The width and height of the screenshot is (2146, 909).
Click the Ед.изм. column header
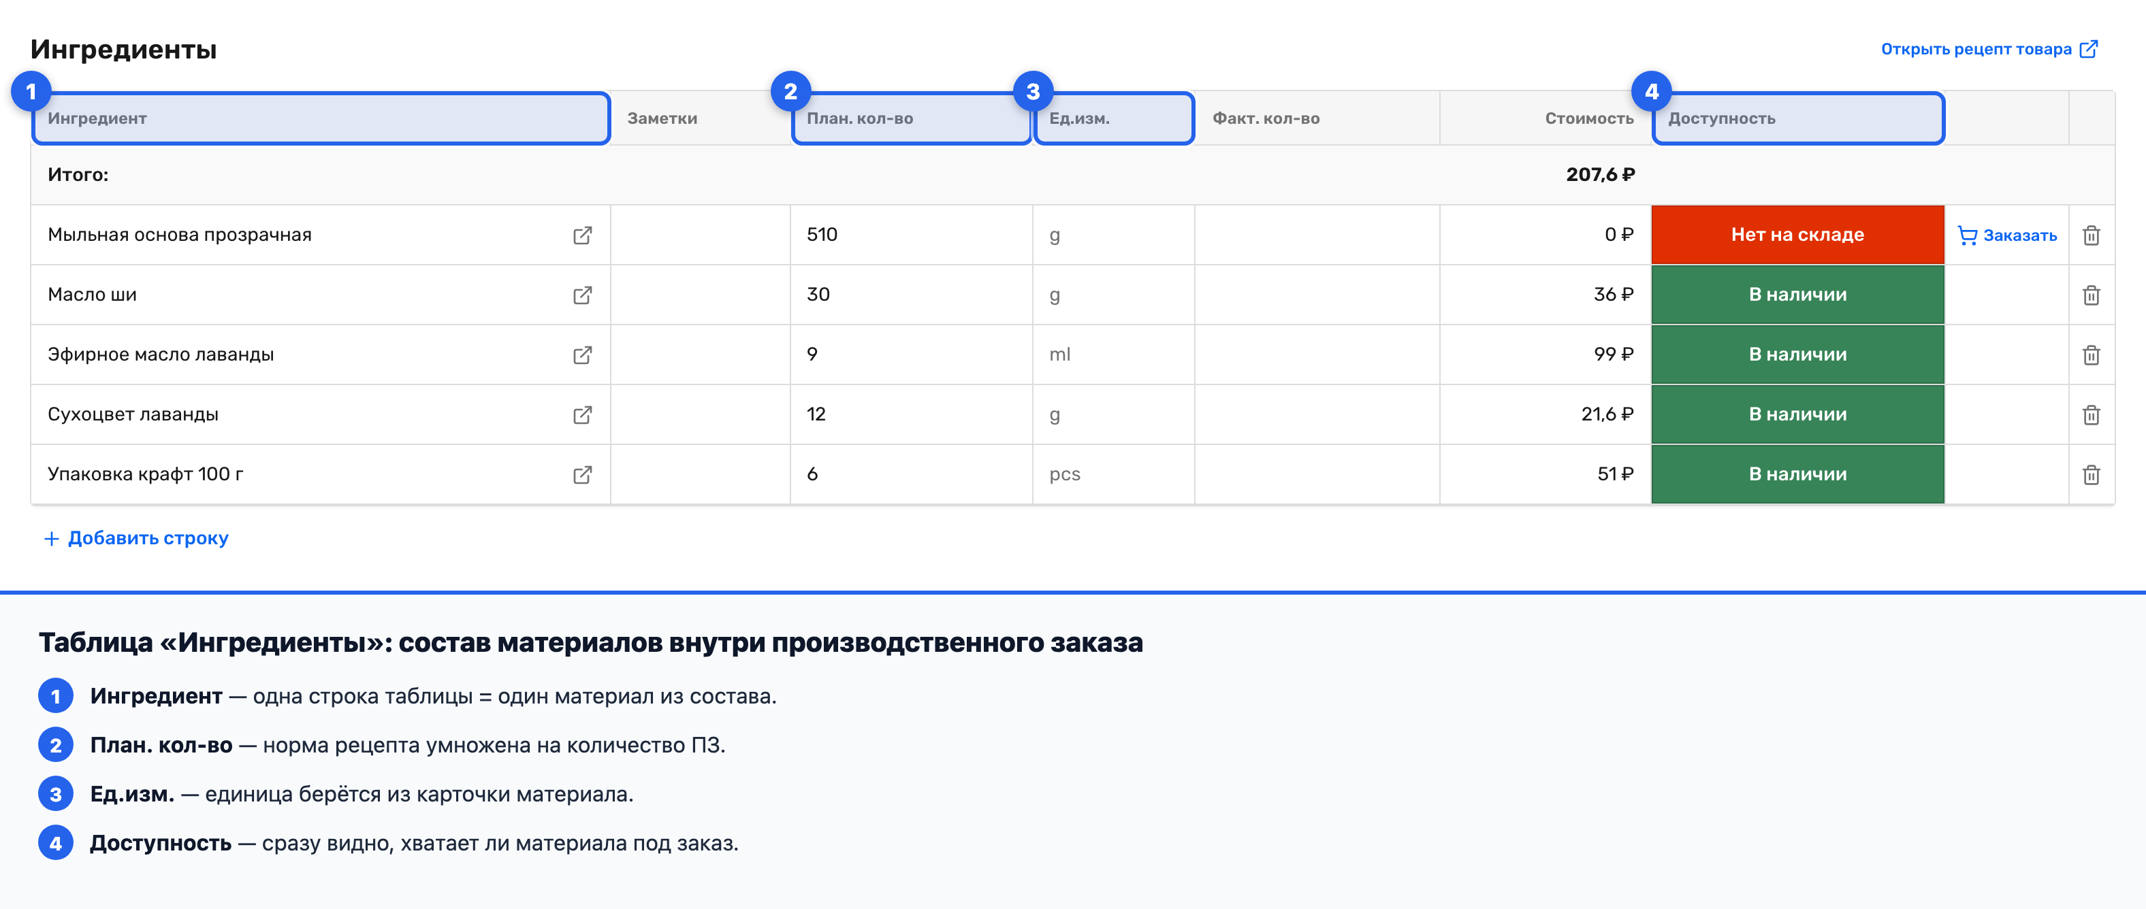coord(1115,118)
